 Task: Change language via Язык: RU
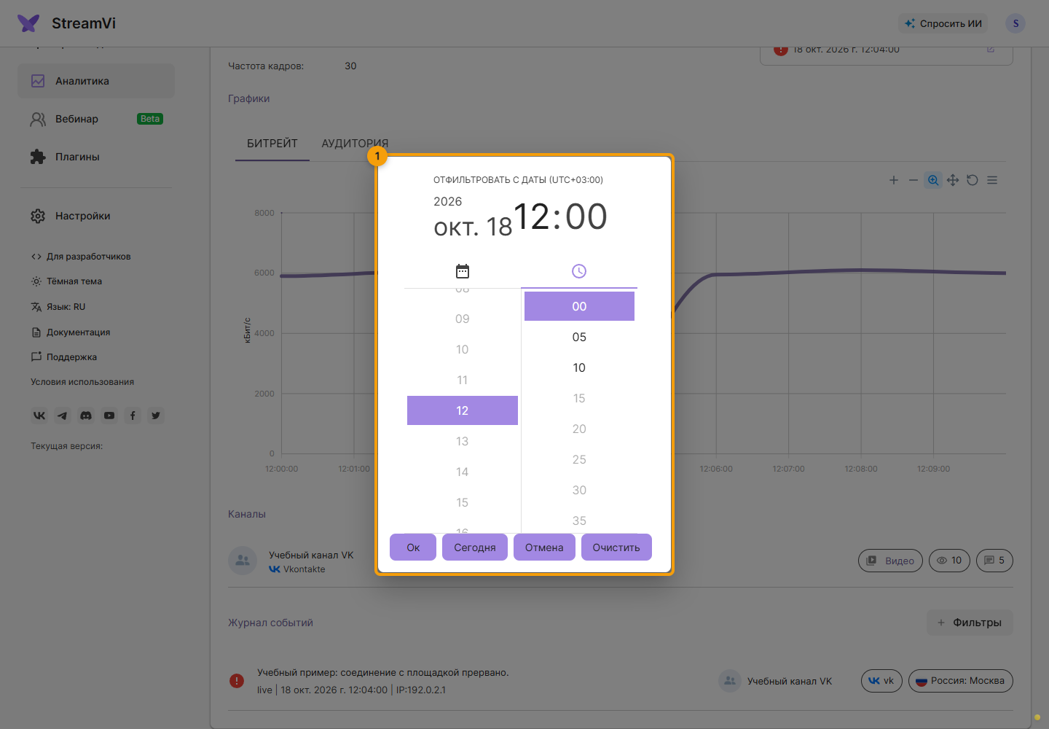[x=58, y=307]
